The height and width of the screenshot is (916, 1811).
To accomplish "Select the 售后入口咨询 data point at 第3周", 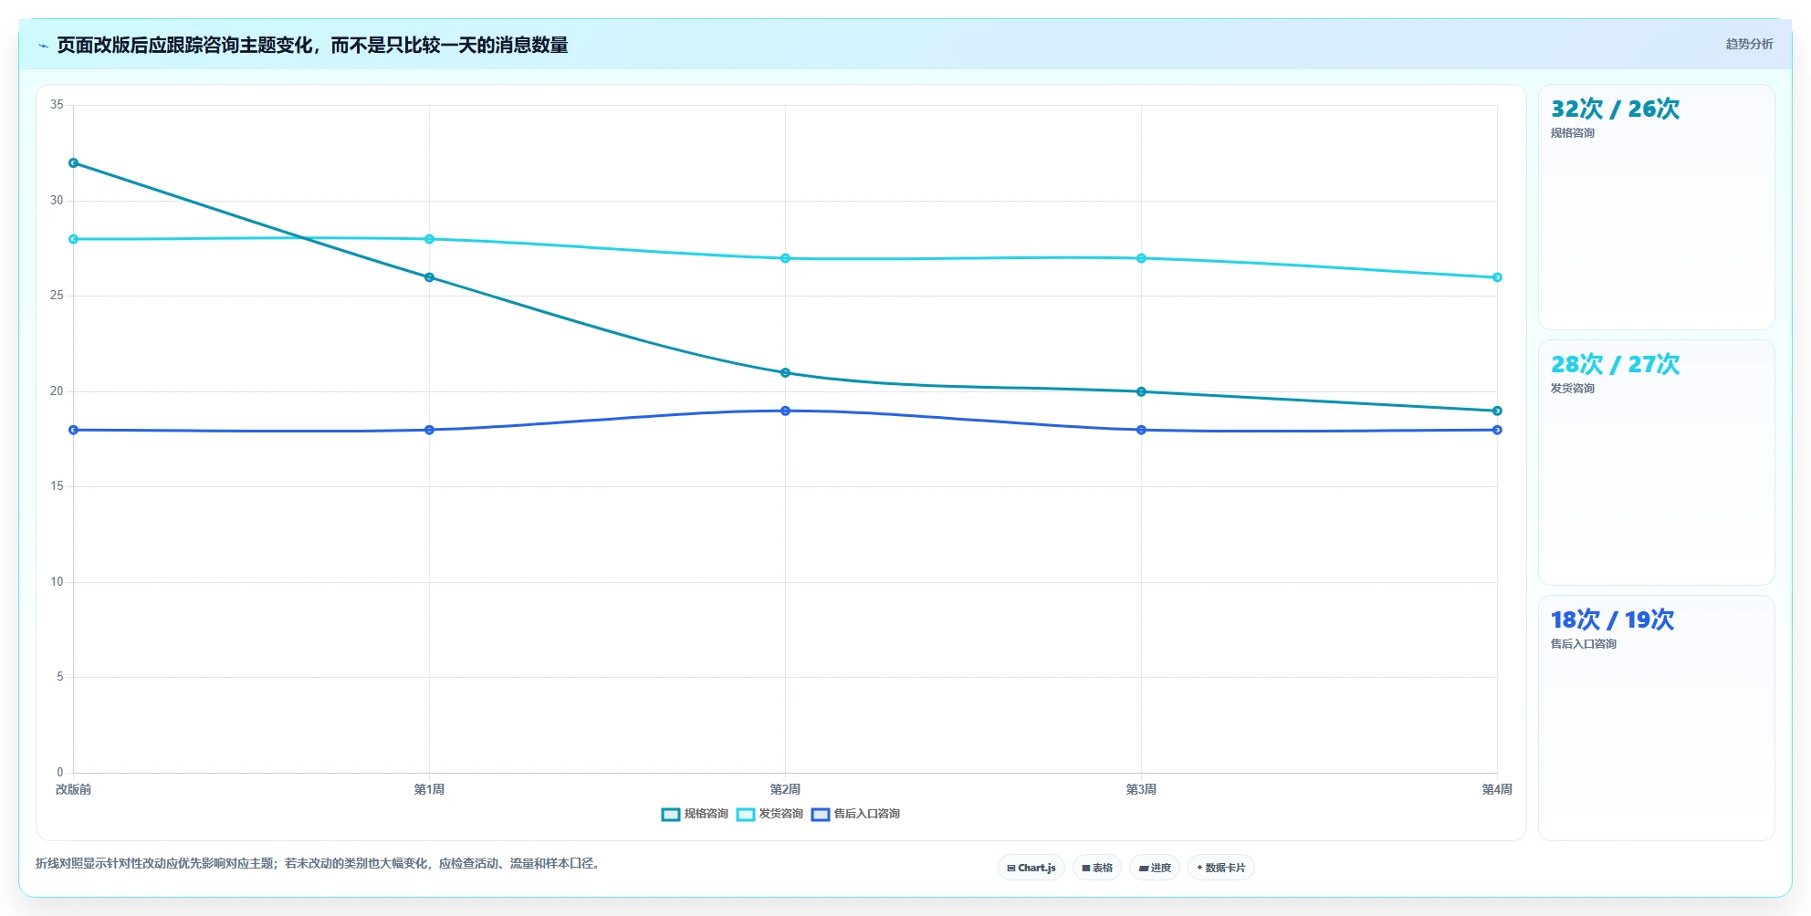I will (1141, 430).
